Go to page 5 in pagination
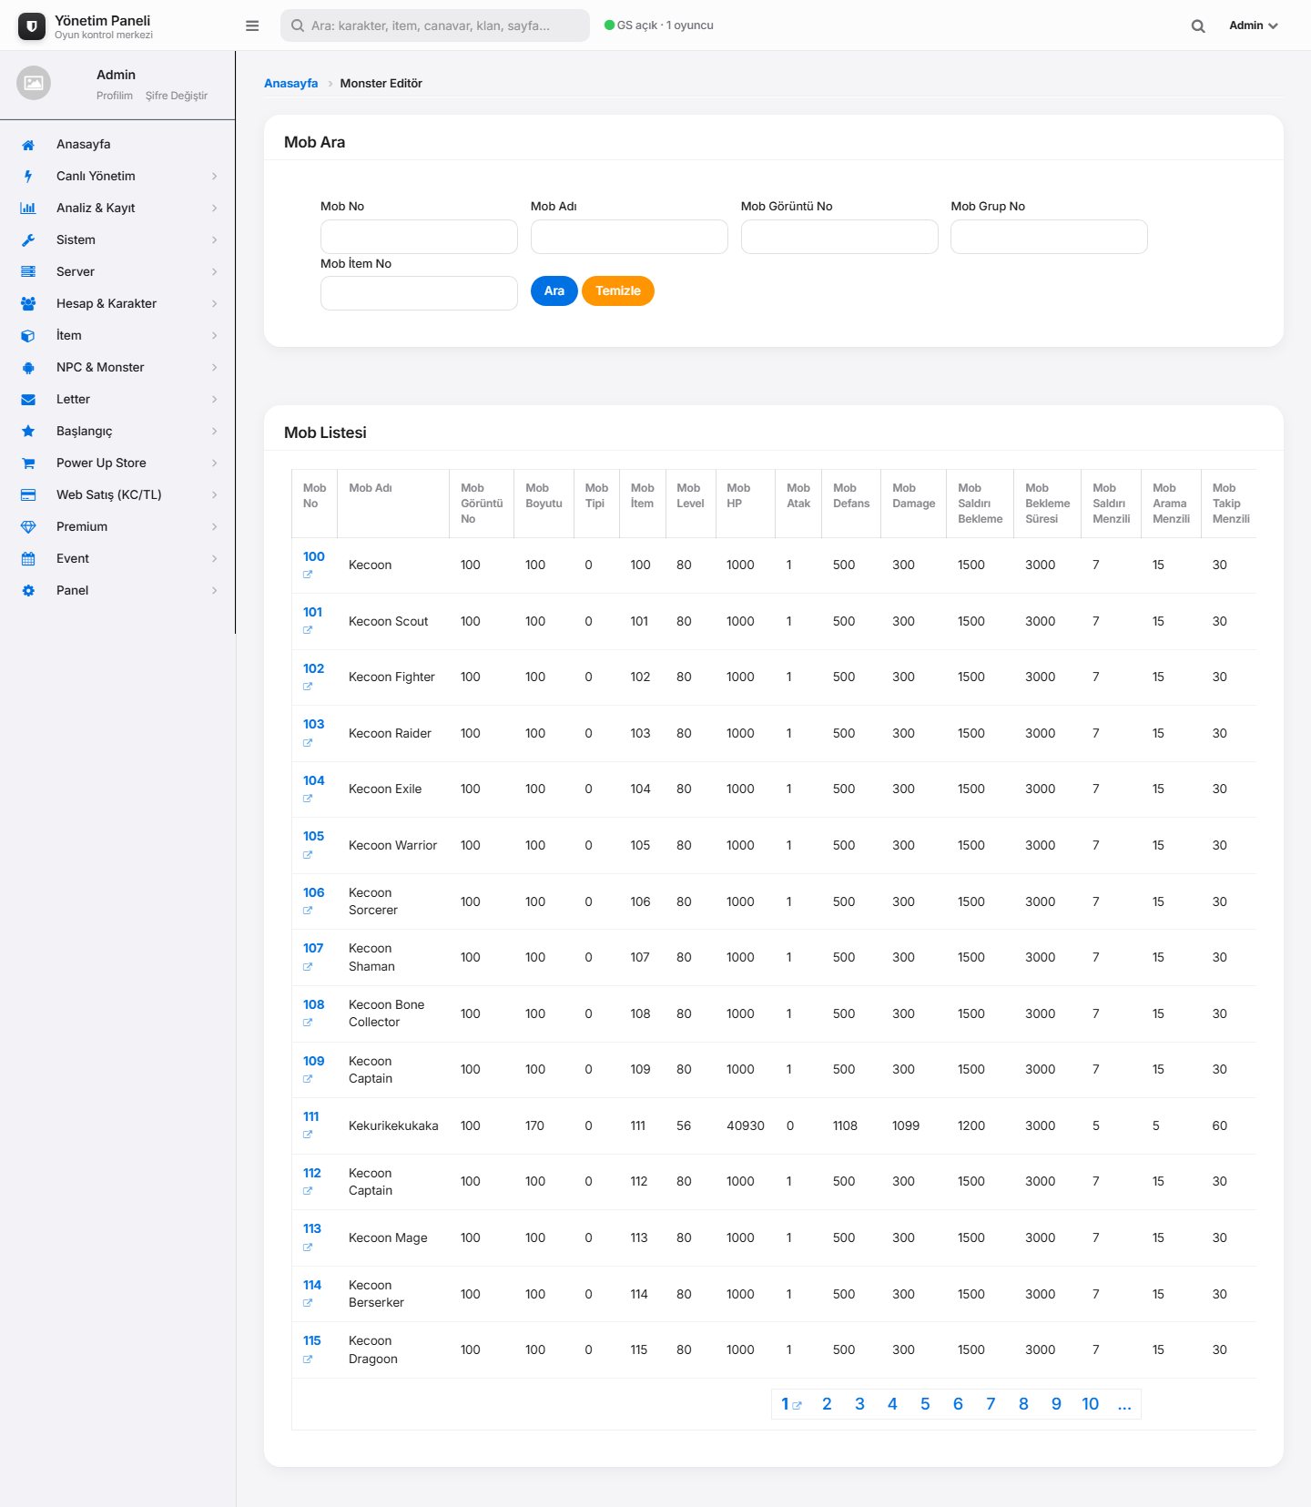 [925, 1404]
